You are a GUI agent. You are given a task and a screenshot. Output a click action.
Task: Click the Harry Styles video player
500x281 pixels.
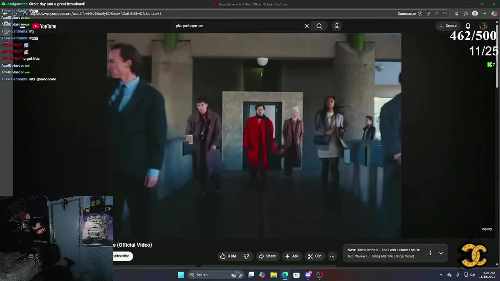point(254,135)
